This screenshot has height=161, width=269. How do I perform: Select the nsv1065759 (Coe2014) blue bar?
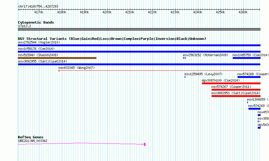coord(247,58)
